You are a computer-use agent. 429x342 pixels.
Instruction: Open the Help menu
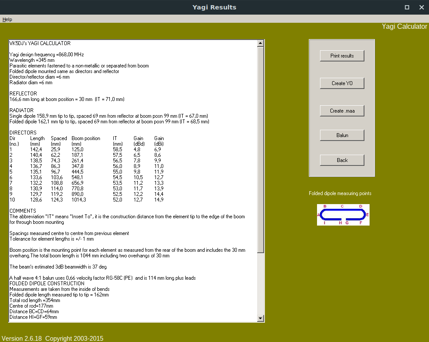click(x=7, y=19)
